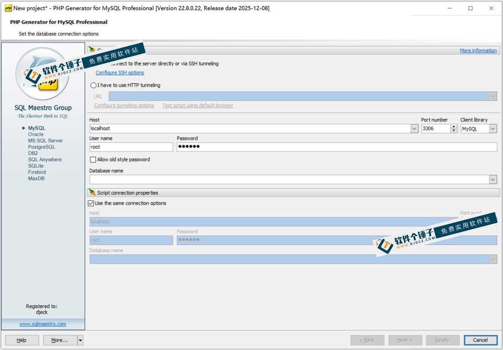Increase Port number using the up stepper arrow

tap(454, 126)
